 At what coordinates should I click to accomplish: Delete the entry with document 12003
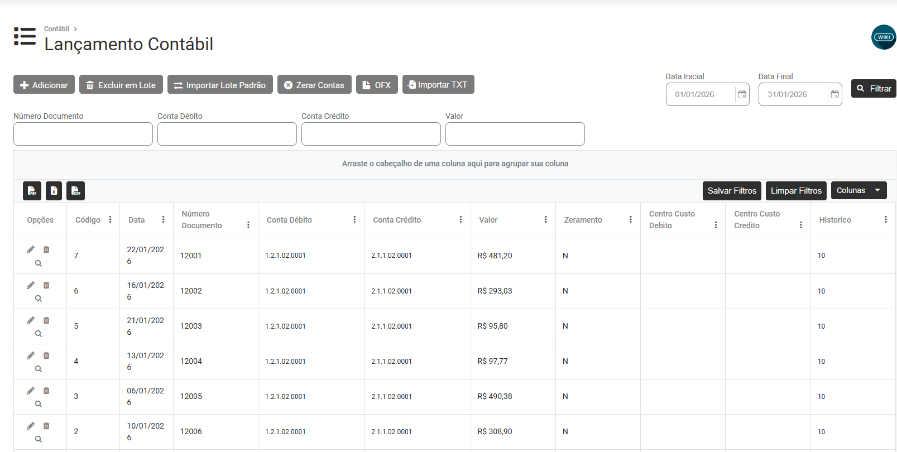(46, 320)
